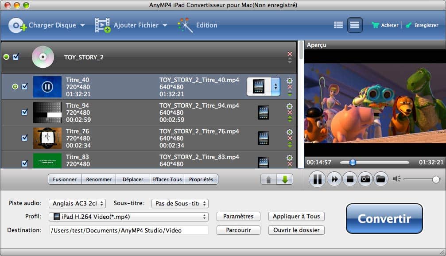The height and width of the screenshot is (256, 446).
Task: Uncheck the Titre_83 checkbox
Action: pyautogui.click(x=25, y=163)
